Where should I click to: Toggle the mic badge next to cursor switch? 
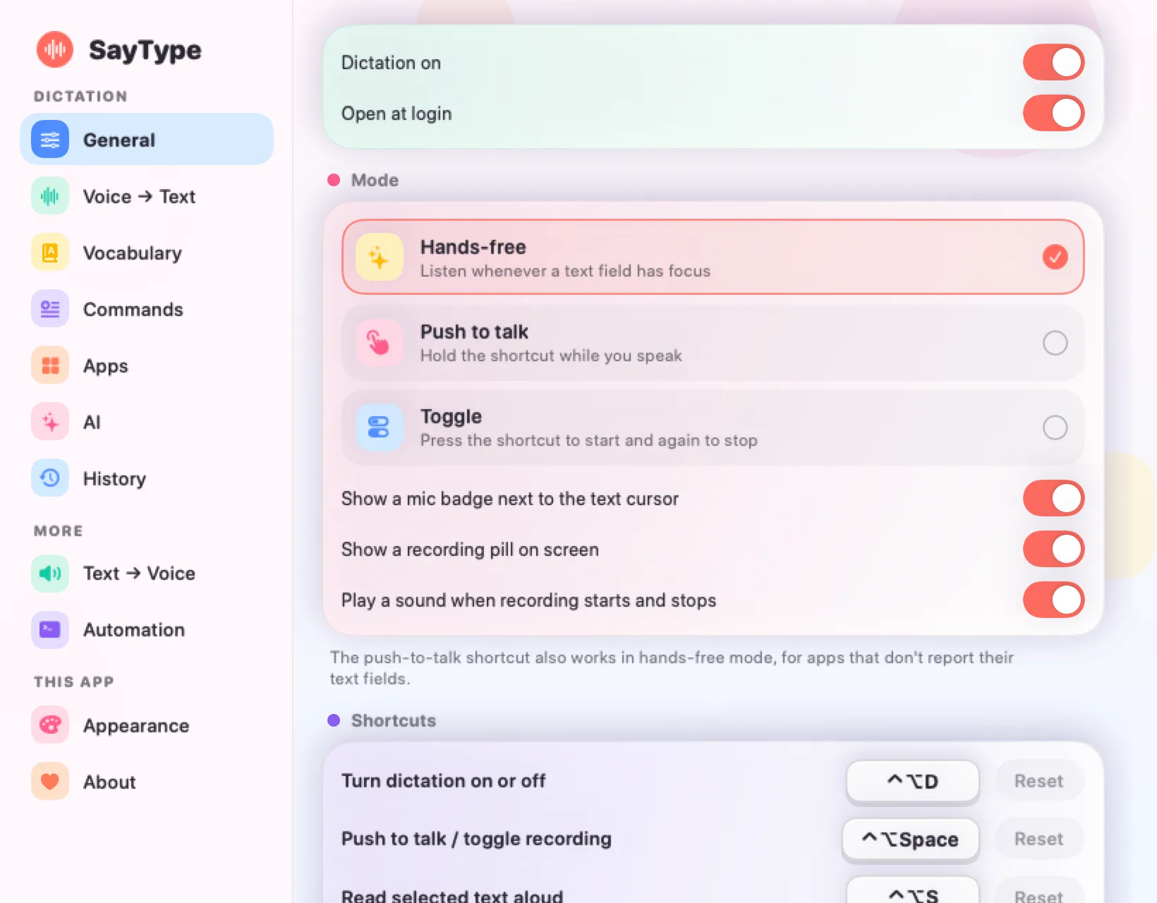(x=1053, y=498)
